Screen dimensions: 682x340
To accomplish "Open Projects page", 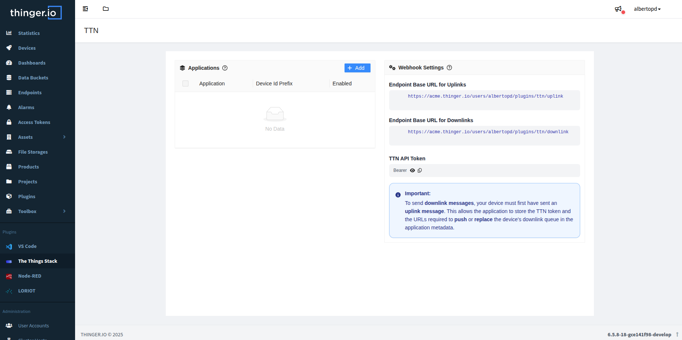I will 38,182.
